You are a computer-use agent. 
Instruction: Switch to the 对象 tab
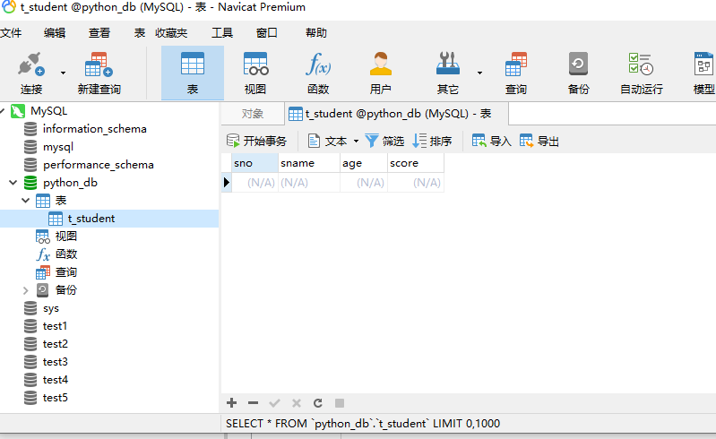(253, 114)
